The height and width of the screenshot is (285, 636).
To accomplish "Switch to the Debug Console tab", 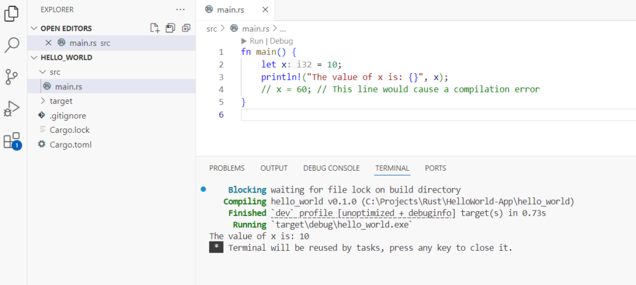I will click(x=332, y=168).
